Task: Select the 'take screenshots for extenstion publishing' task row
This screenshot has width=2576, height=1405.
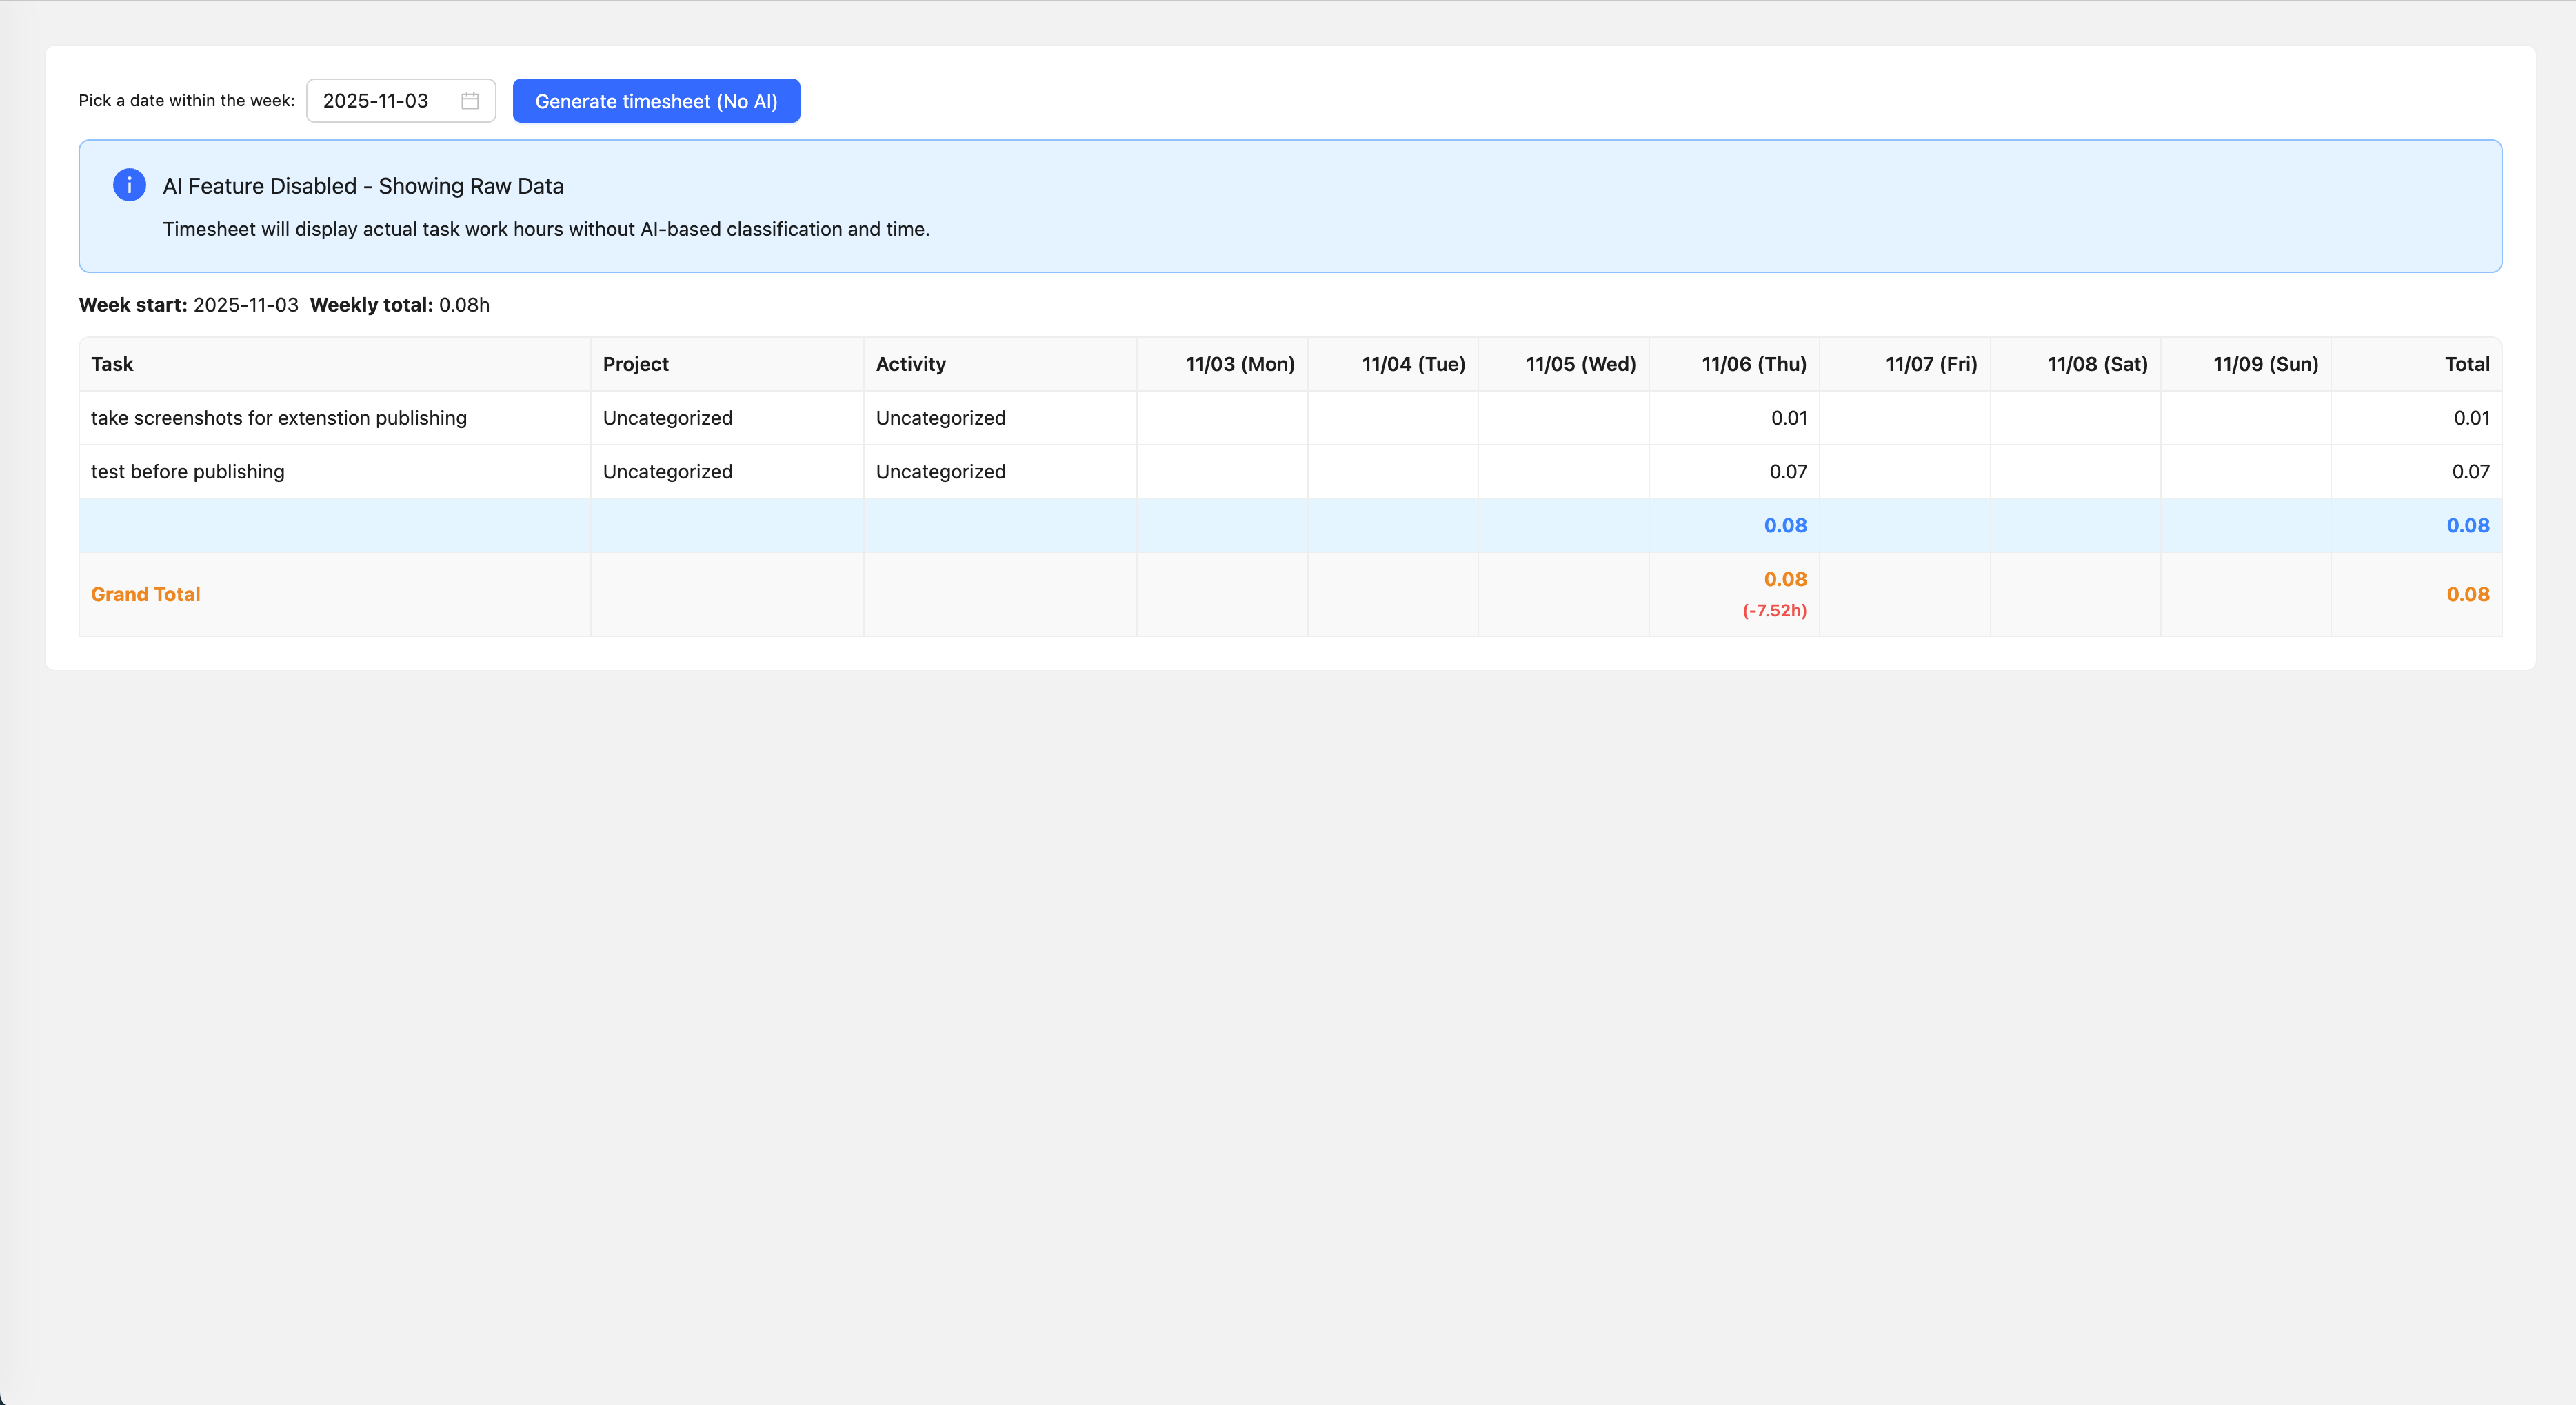Action: [x=279, y=418]
